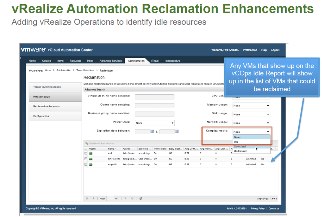This screenshot has width=324, height=217.
Task: Choose Idle in Complex metric list
Action: tap(251, 142)
